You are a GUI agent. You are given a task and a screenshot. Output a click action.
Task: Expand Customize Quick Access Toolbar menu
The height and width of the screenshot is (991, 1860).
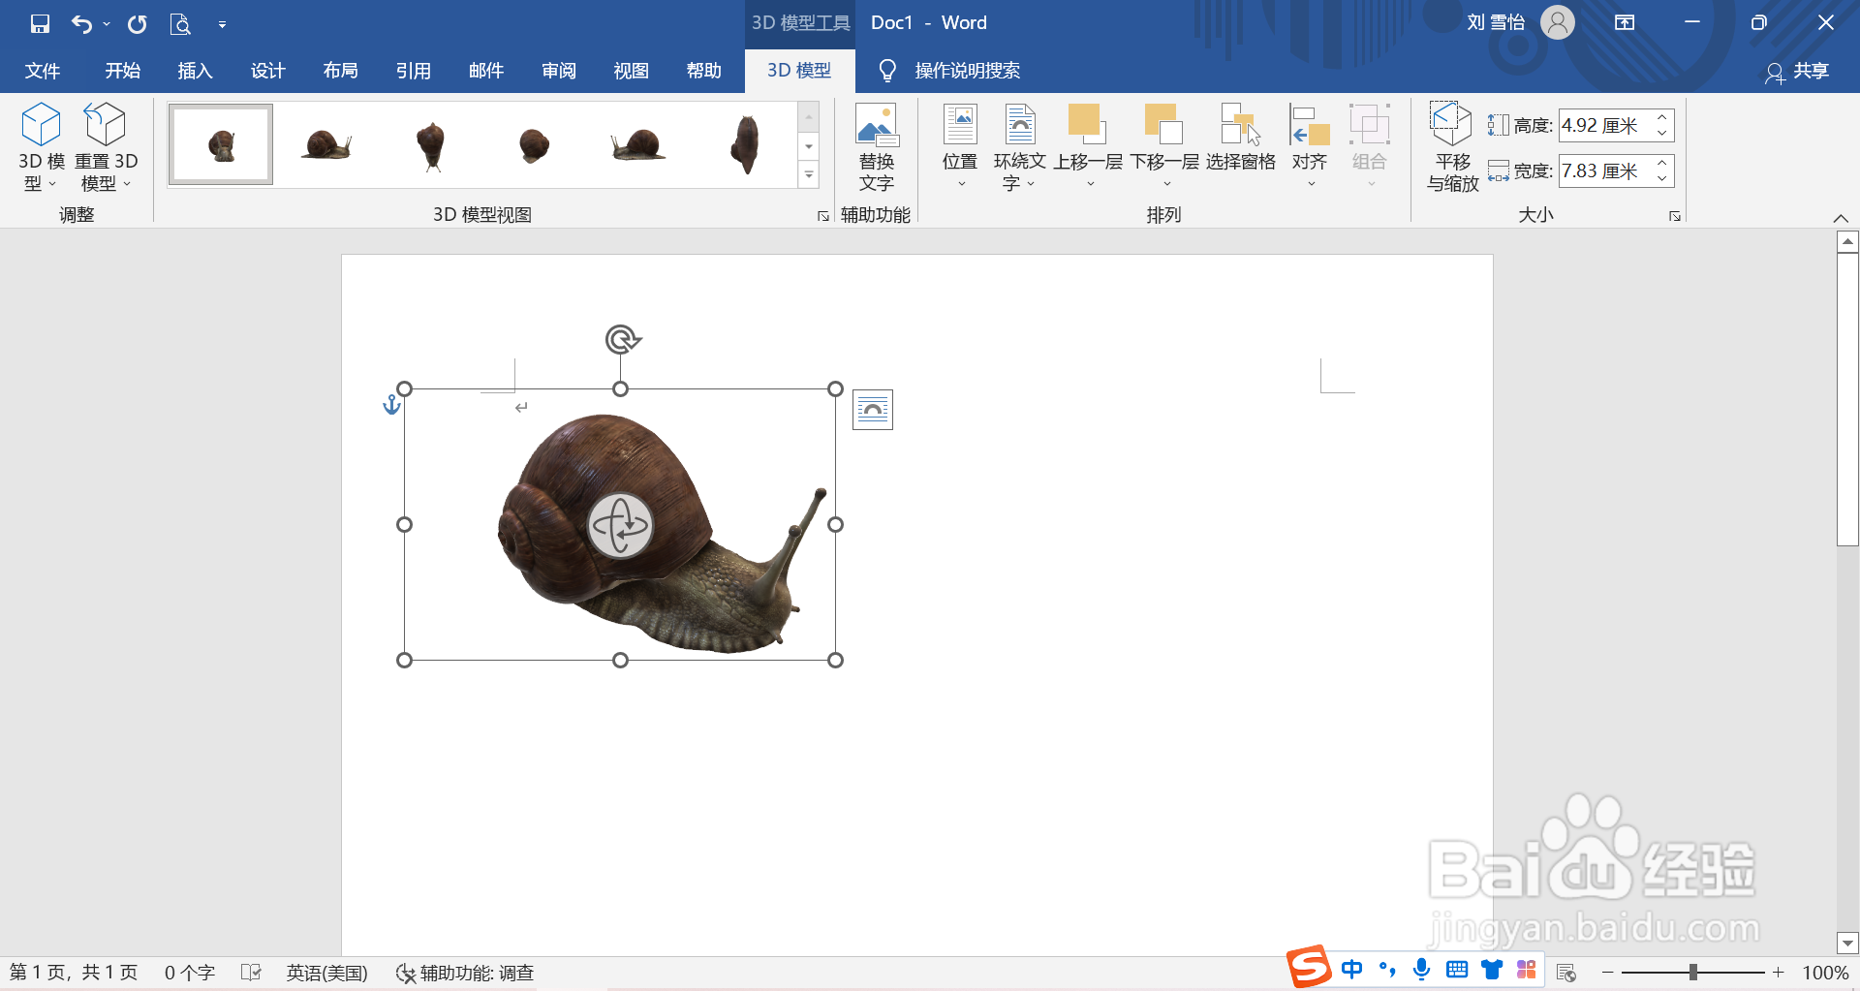[222, 24]
